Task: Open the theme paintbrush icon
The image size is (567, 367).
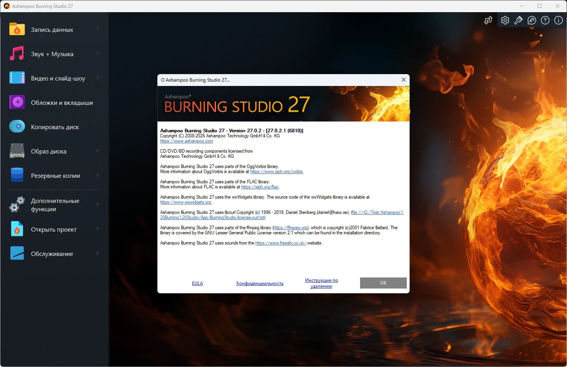Action: (518, 20)
